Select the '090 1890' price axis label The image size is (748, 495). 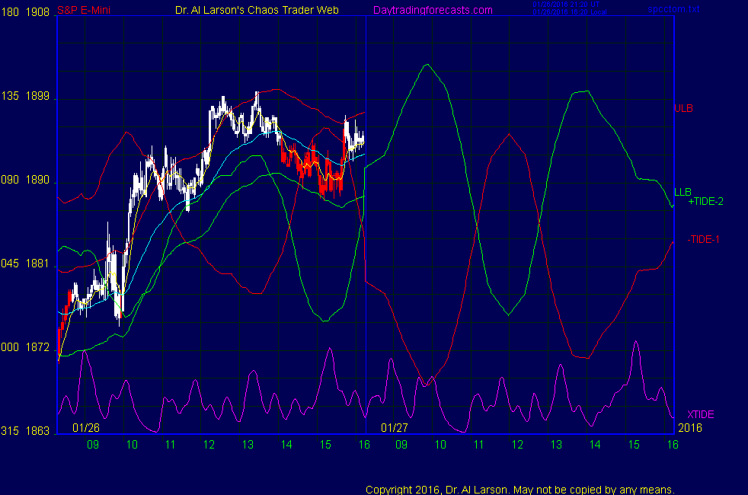(x=25, y=180)
